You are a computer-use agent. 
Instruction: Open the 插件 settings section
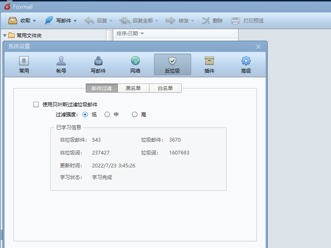coord(209,64)
